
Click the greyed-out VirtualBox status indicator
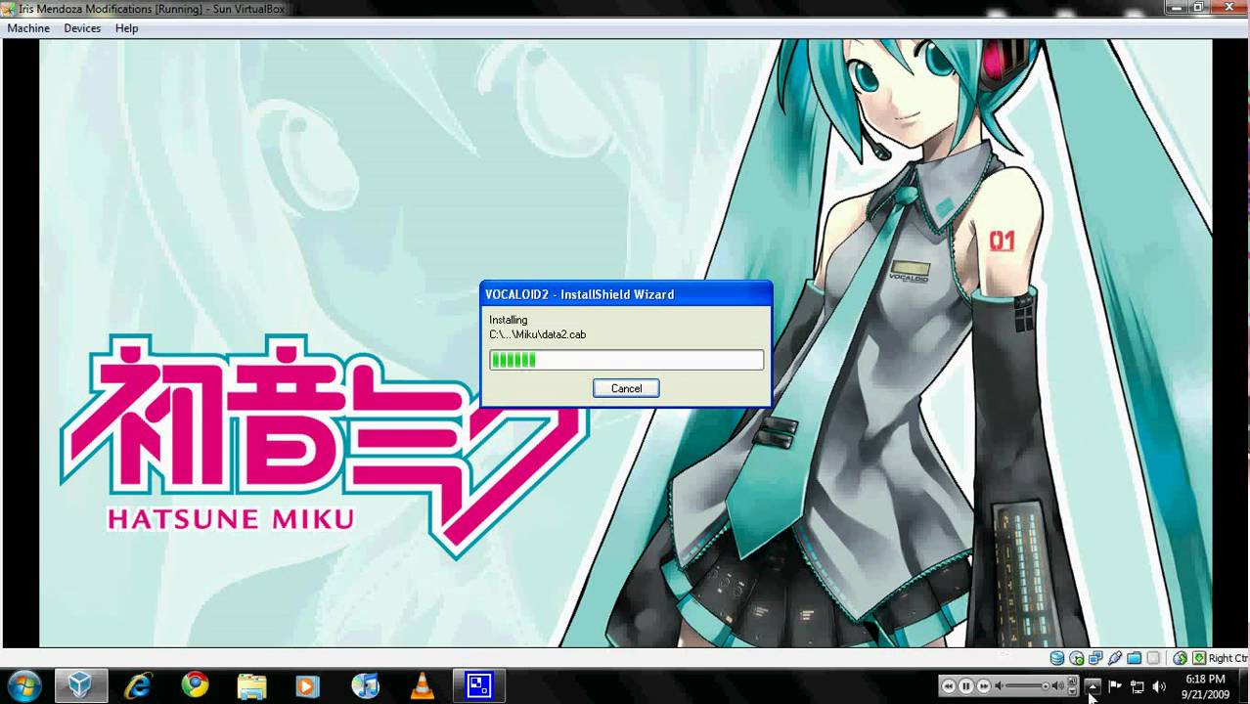[x=1153, y=658]
